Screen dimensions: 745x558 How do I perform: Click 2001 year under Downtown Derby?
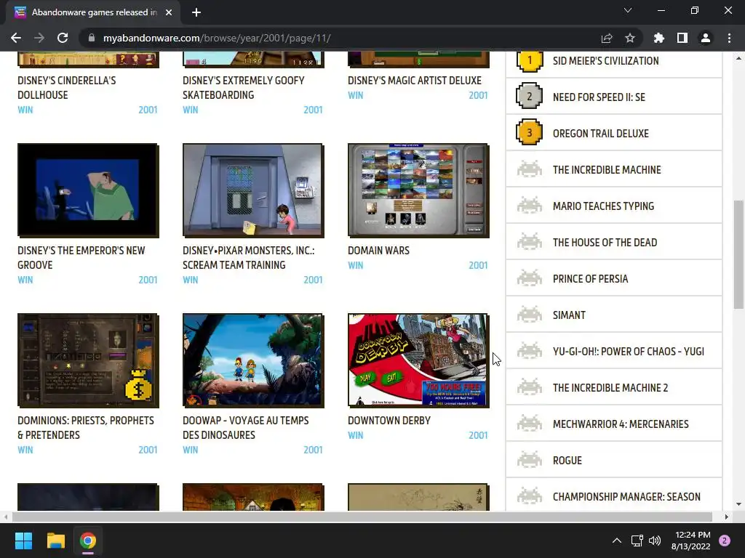pyautogui.click(x=478, y=435)
